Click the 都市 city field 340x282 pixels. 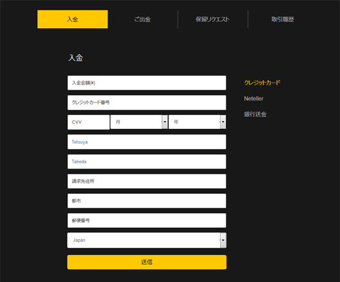point(147,201)
